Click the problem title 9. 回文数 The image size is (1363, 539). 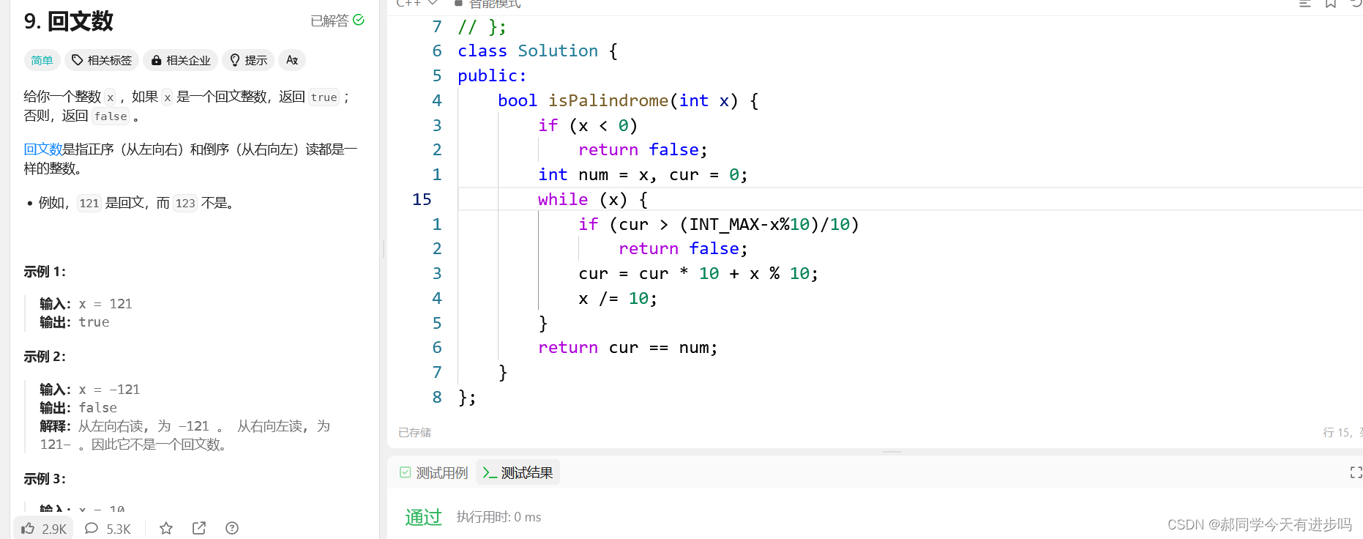69,21
